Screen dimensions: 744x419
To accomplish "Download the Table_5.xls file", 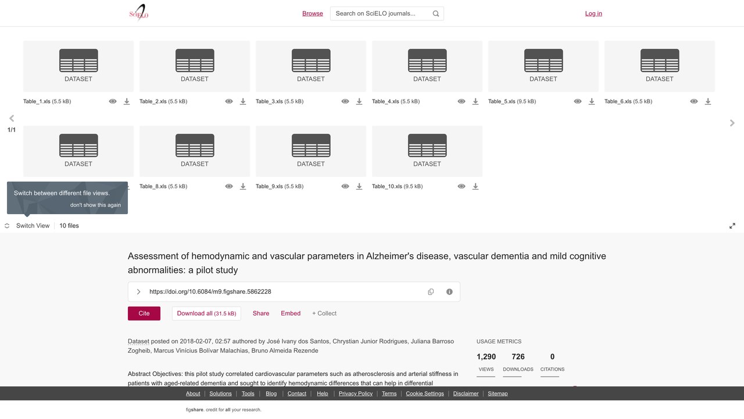I will (x=592, y=101).
